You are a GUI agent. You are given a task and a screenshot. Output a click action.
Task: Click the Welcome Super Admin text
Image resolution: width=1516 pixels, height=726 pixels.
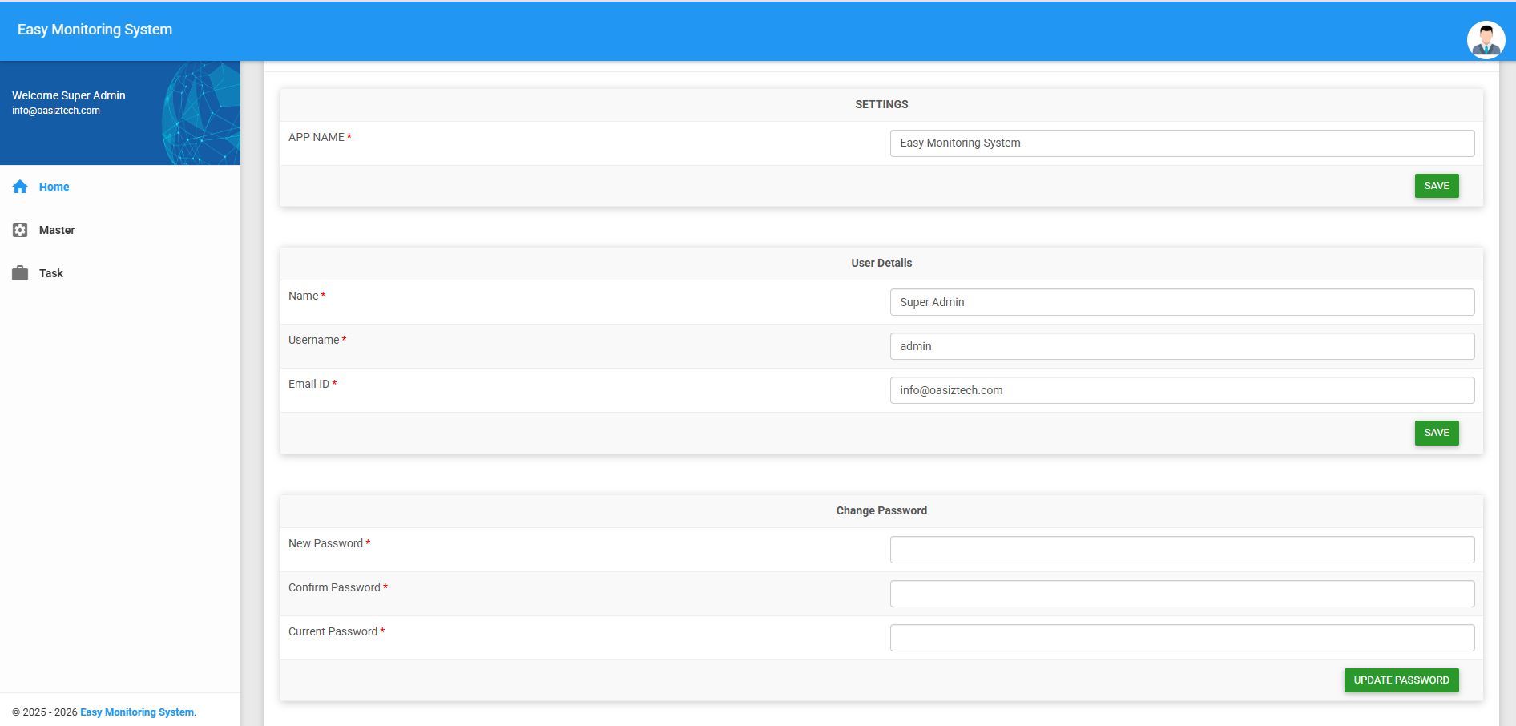point(69,95)
